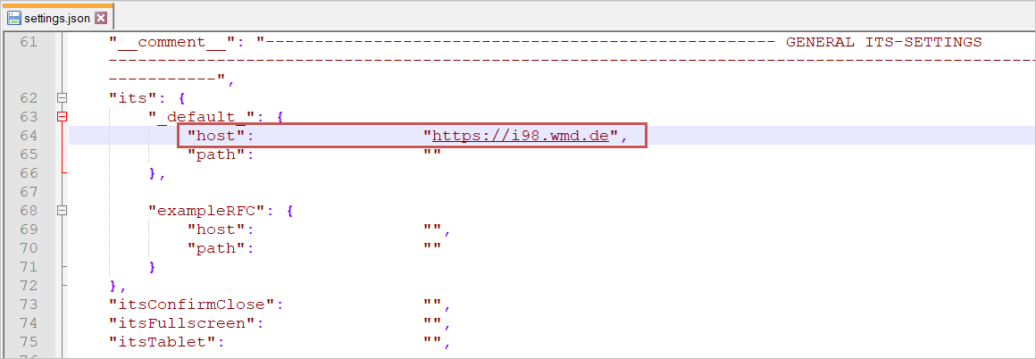The height and width of the screenshot is (359, 1036).
Task: Click line number 72 in the margin
Action: click(x=28, y=286)
